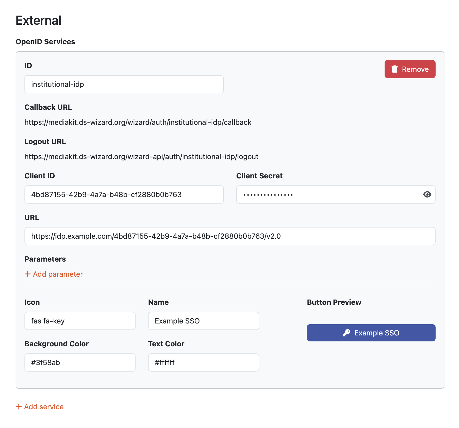Focus the URL input field
459x428 pixels.
(x=230, y=236)
